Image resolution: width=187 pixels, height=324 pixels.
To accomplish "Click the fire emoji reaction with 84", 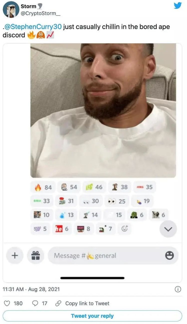I will (x=43, y=187).
